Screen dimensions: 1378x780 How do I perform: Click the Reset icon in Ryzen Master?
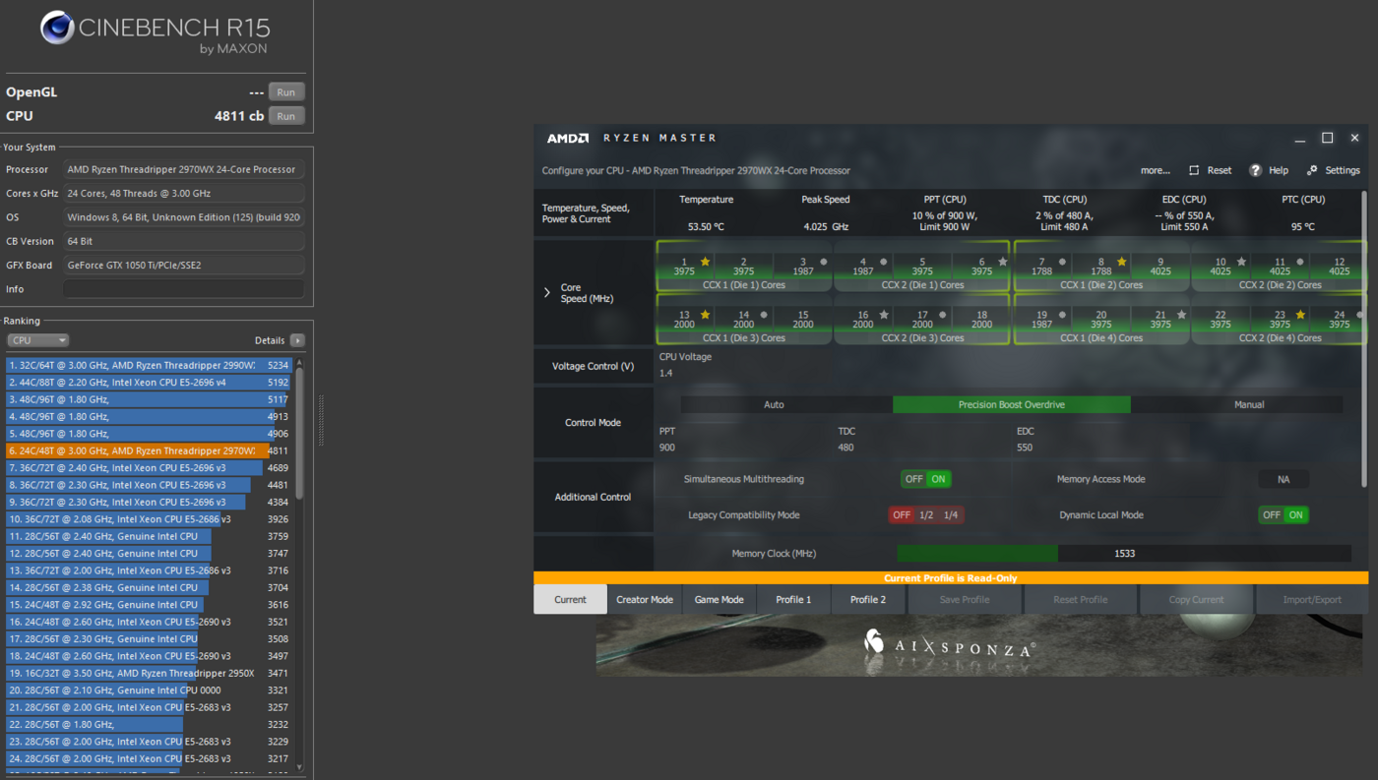1194,170
